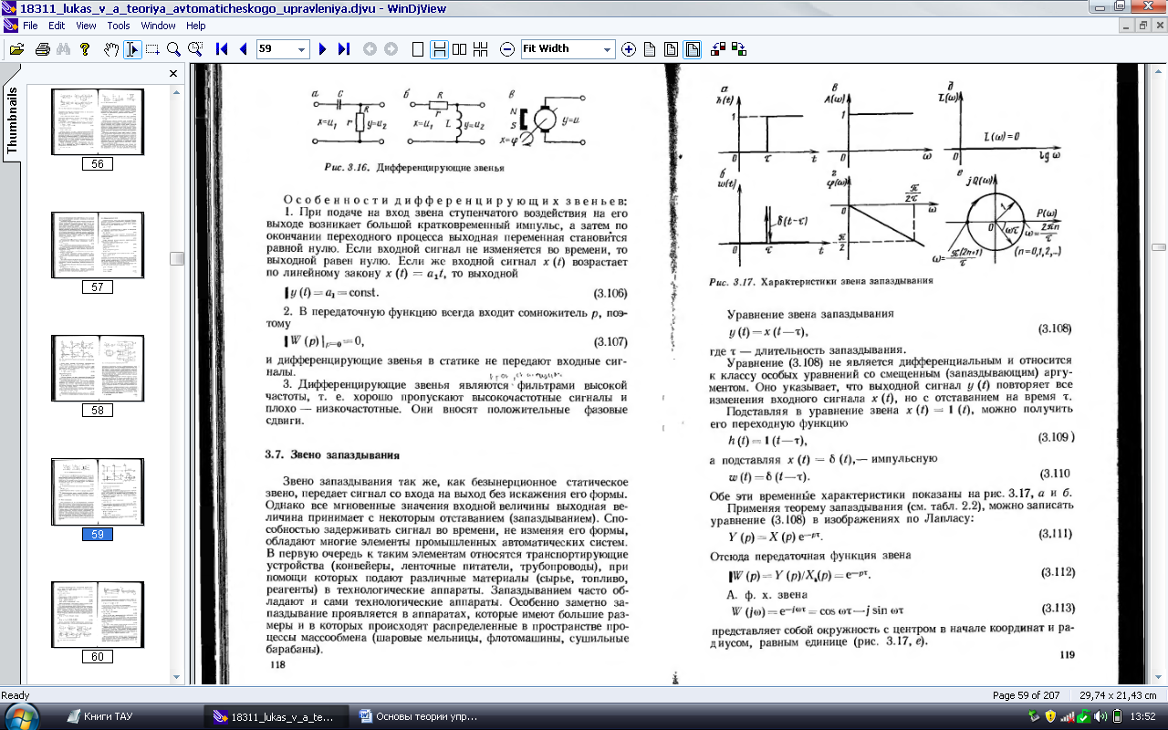The width and height of the screenshot is (1168, 730).
Task: Click '29,74 x 21,43 cm' status text
Action: tap(1119, 695)
